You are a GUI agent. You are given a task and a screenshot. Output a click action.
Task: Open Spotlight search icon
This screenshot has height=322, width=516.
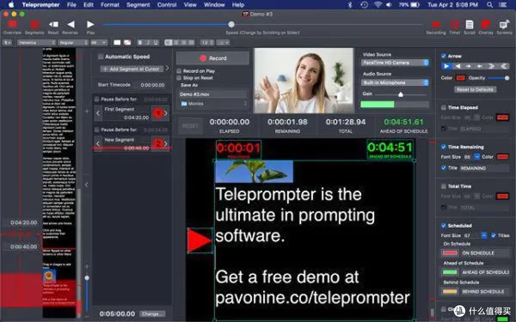pos(490,5)
